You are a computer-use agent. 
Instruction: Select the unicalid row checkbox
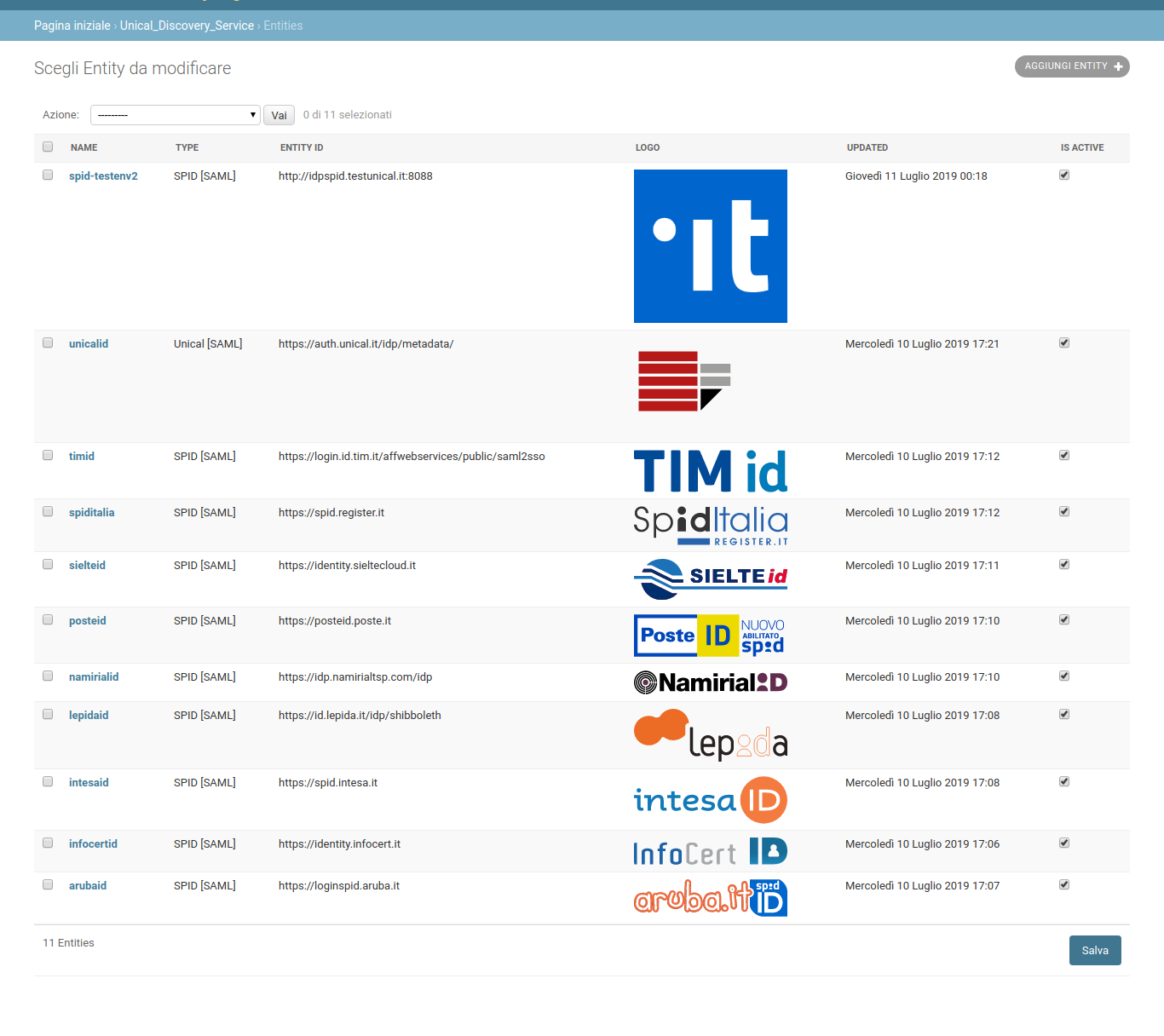click(48, 342)
